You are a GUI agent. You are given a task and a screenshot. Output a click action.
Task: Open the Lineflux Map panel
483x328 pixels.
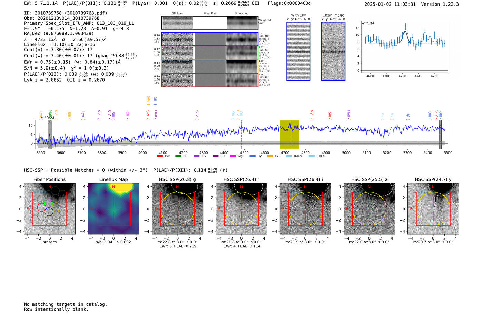coord(114,209)
